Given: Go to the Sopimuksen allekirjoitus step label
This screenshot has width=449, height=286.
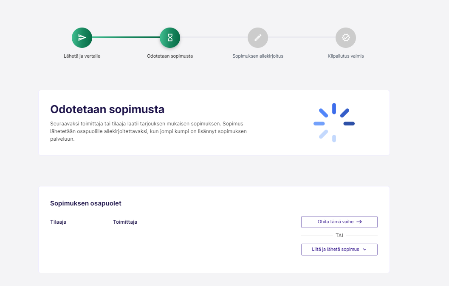Looking at the screenshot, I should 258,56.
